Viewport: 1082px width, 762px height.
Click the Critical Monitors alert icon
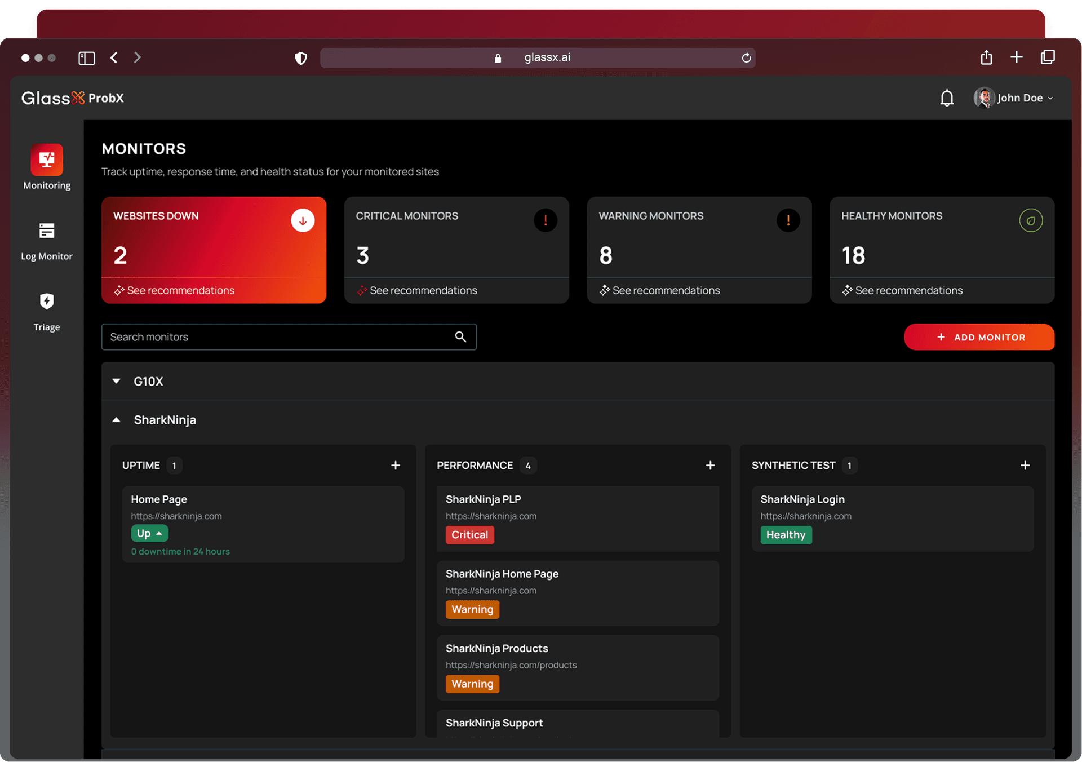click(x=546, y=220)
